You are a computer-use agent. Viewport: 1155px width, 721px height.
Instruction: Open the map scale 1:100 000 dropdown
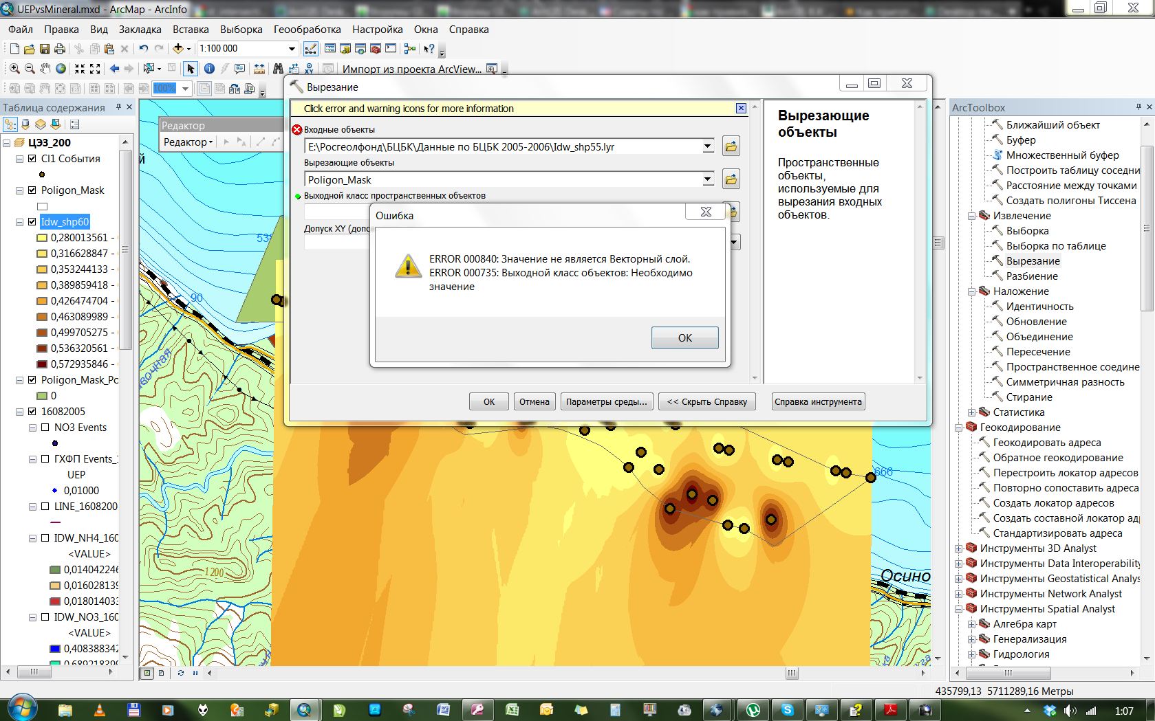coord(292,49)
